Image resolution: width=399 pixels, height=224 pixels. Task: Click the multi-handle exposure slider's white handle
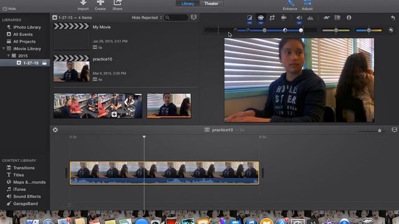(300, 30)
